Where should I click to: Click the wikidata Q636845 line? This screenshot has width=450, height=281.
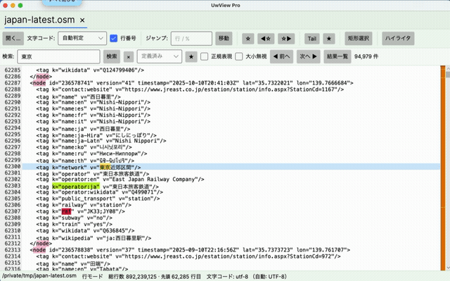(85, 231)
